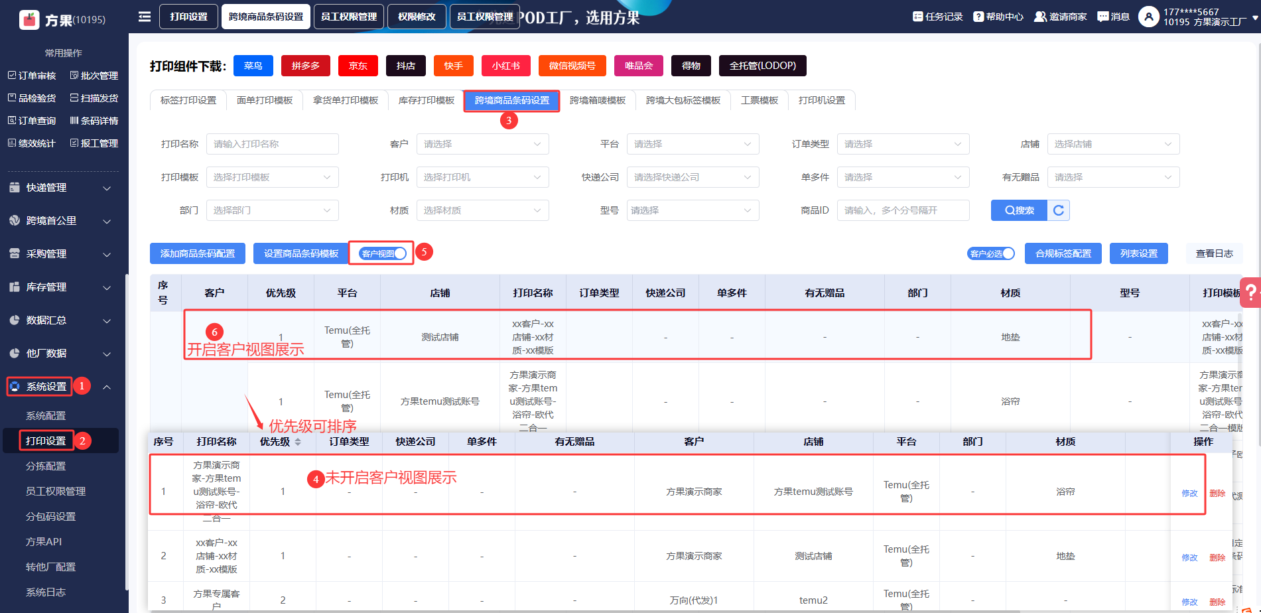
Task: Open the 平台 platform dropdown
Action: coord(693,144)
